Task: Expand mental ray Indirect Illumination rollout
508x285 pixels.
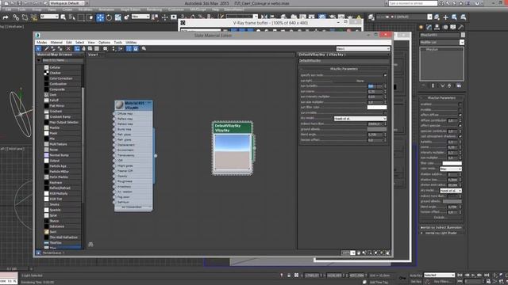Action: tap(441, 227)
